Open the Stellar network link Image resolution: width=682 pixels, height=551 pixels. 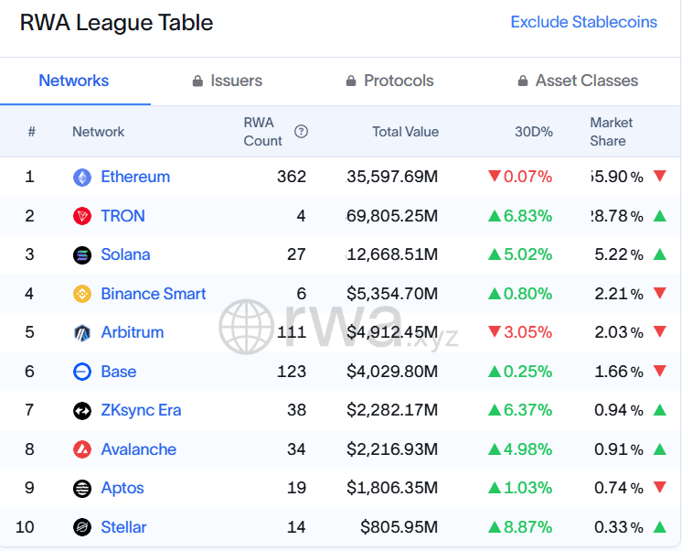coord(123,527)
